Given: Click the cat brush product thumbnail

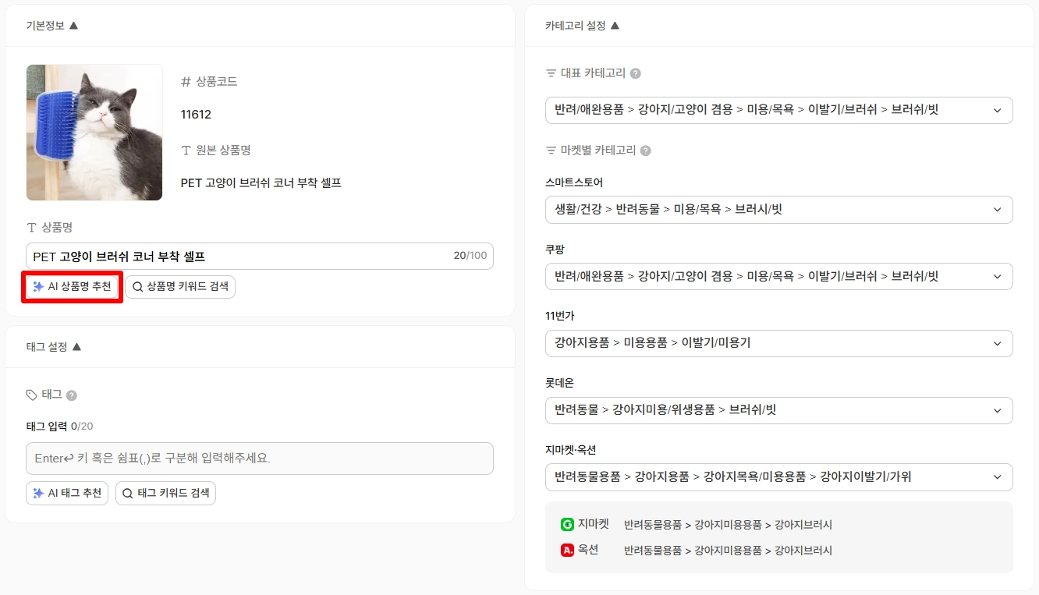Looking at the screenshot, I should pyautogui.click(x=94, y=133).
